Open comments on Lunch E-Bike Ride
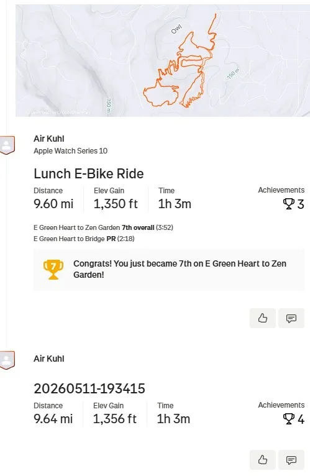The height and width of the screenshot is (476, 310). point(291,318)
